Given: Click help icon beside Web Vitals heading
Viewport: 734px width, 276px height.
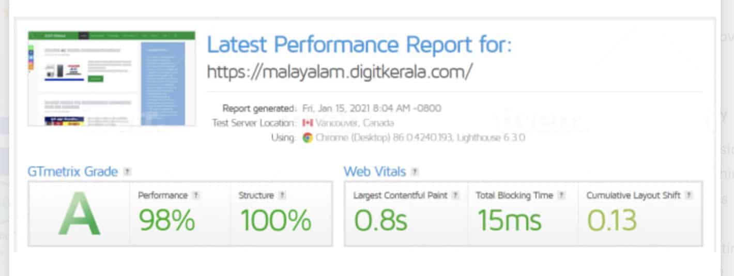Looking at the screenshot, I should click(x=415, y=172).
